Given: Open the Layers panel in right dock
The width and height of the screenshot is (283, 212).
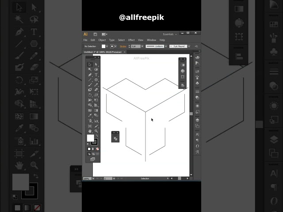Looking at the screenshot, I should pos(197,120).
